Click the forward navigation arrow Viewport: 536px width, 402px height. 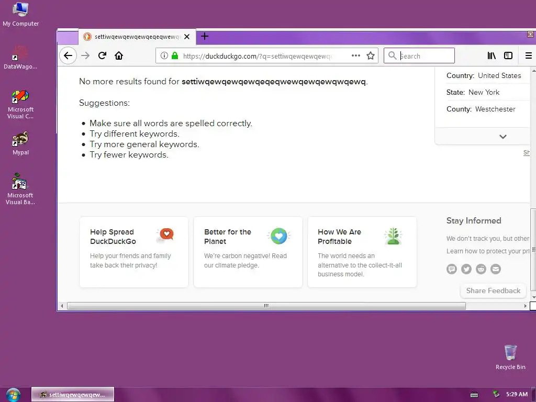tap(85, 55)
